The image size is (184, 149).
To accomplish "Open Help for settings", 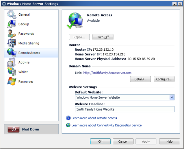I will click(x=170, y=141).
